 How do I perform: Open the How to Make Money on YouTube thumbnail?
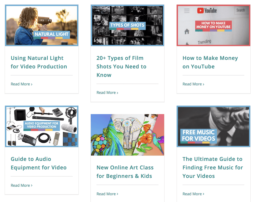214,25
